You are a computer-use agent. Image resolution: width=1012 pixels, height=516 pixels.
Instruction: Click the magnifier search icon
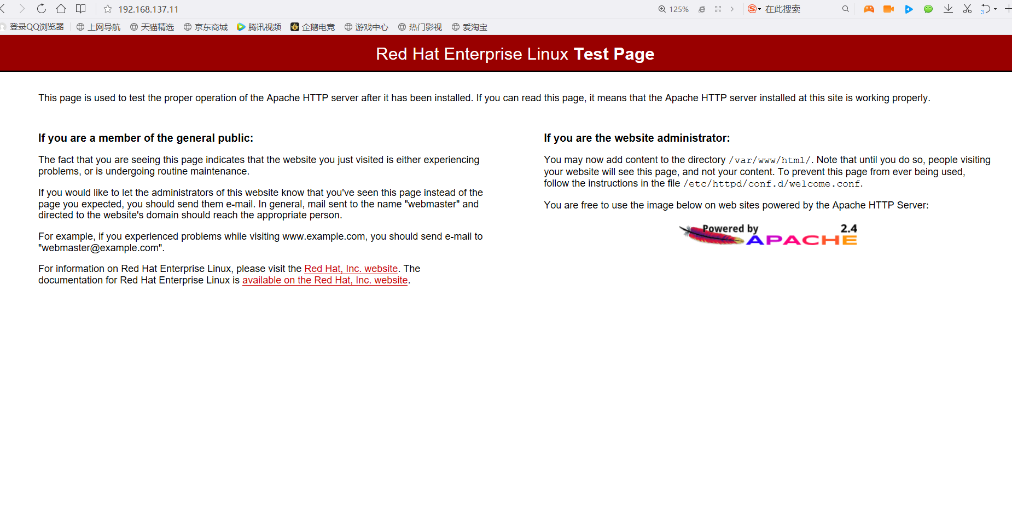click(x=846, y=9)
